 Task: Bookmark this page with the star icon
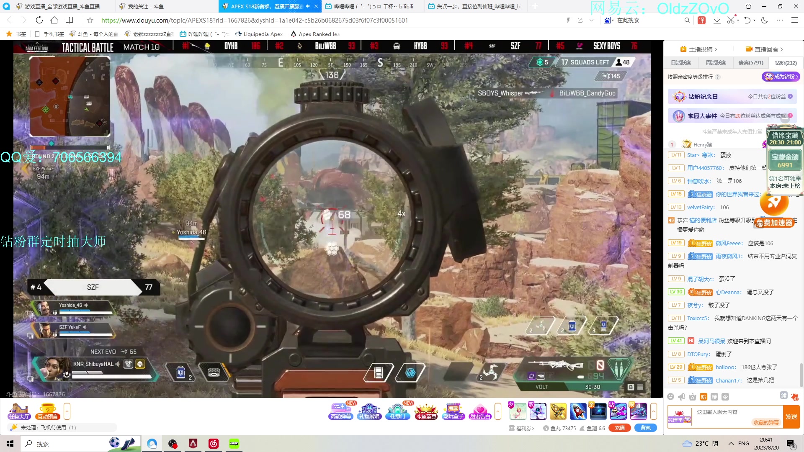pyautogui.click(x=90, y=20)
